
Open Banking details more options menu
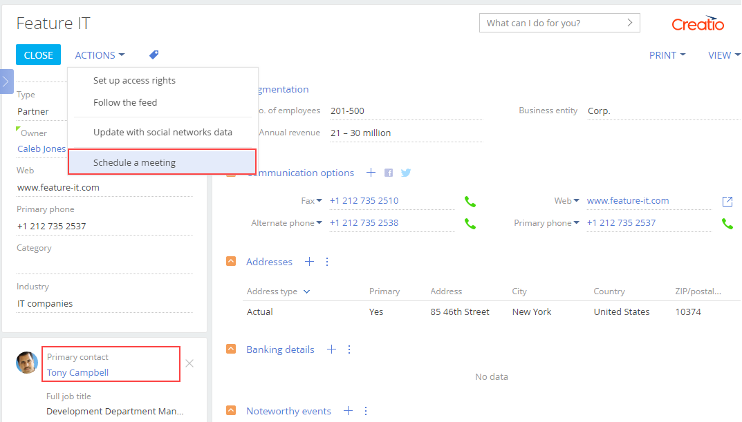[x=349, y=349]
